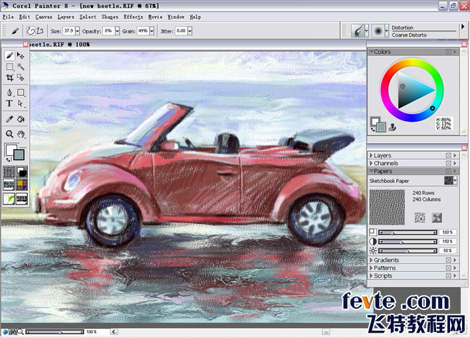Select the Dropper tool
This screenshot has height=338, width=470.
[x=9, y=119]
